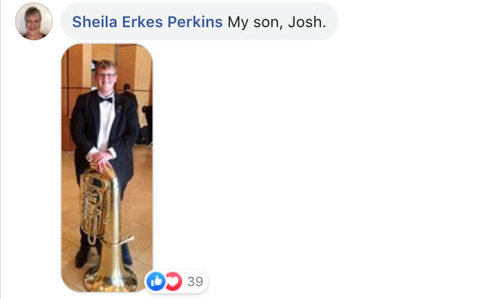View the reaction count showing 39

click(x=195, y=282)
